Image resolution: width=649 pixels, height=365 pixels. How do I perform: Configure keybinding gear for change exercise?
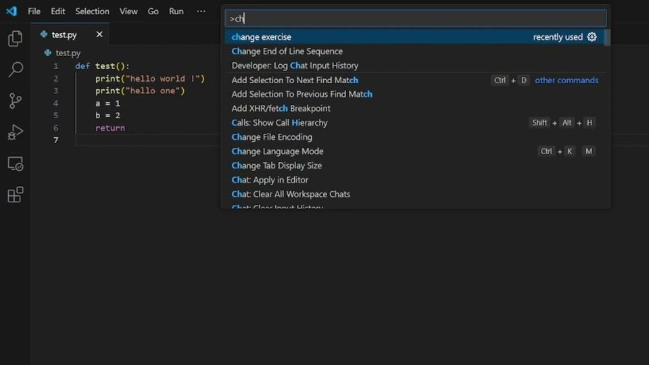(x=592, y=36)
